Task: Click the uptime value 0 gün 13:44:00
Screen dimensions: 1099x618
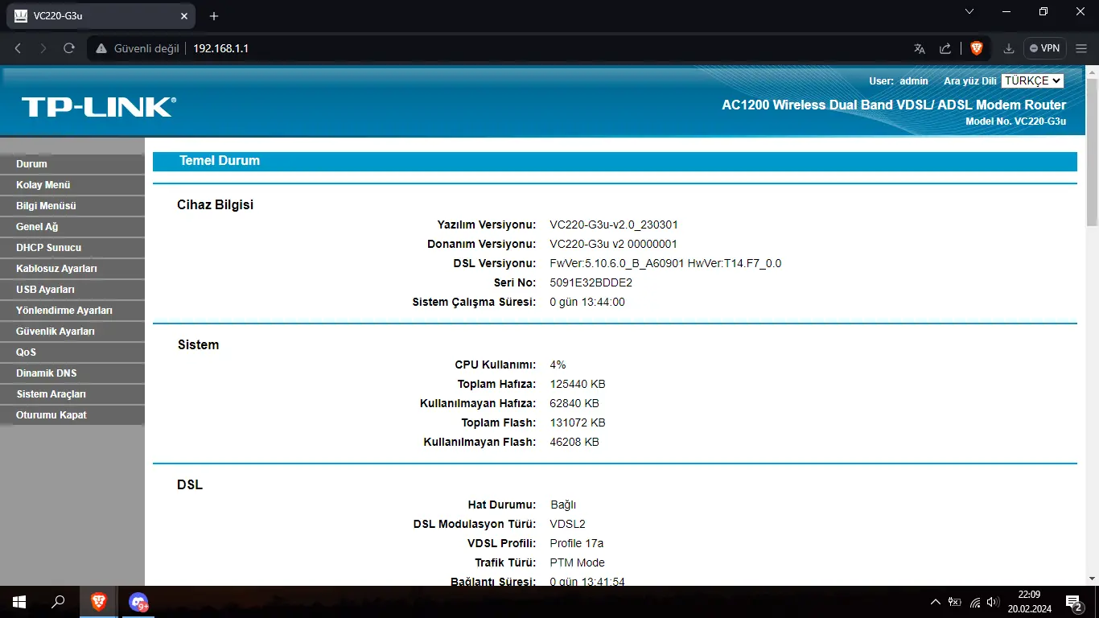Action: pyautogui.click(x=587, y=302)
